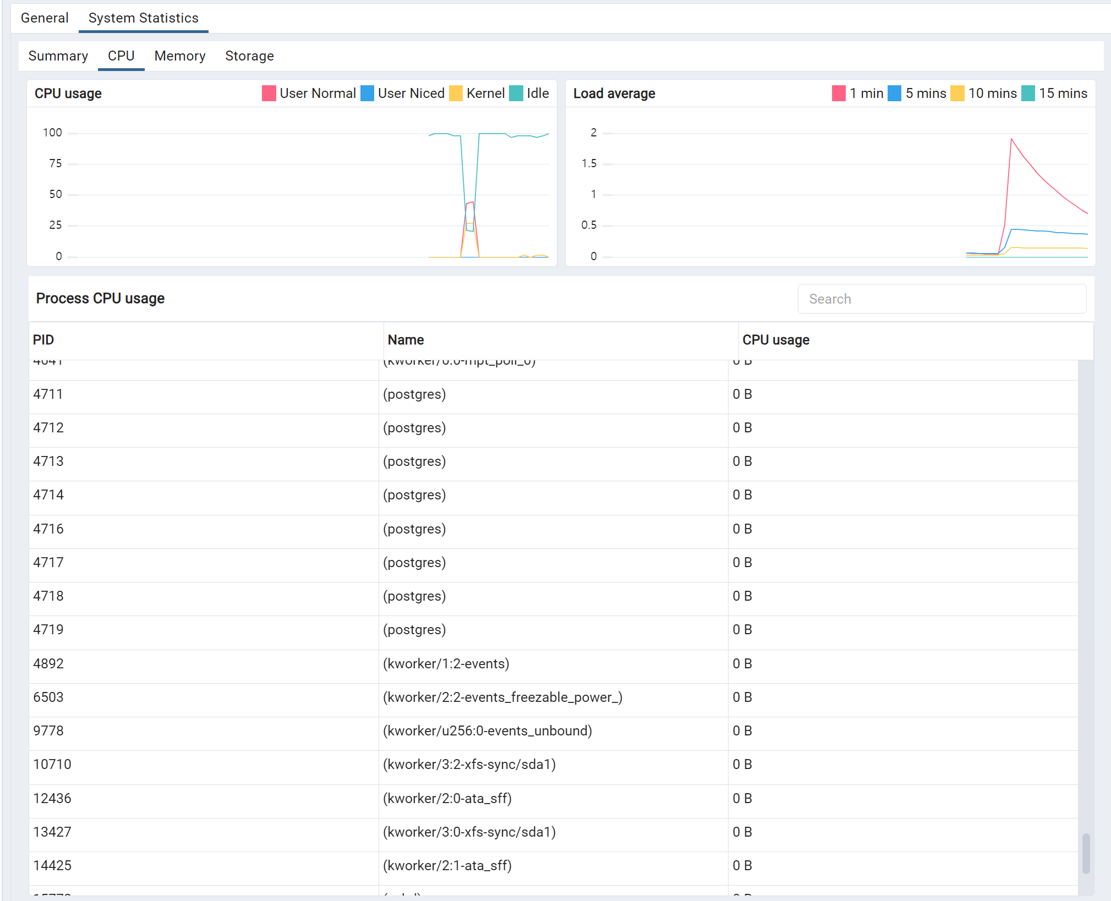Switch to the General tab
The width and height of the screenshot is (1111, 901).
point(45,18)
